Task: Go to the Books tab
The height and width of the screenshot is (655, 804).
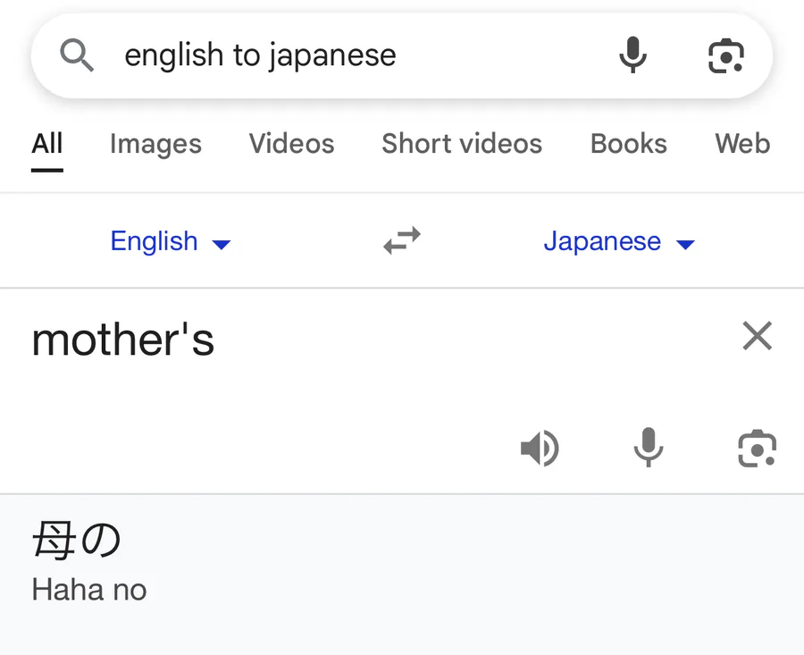Action: [x=629, y=144]
